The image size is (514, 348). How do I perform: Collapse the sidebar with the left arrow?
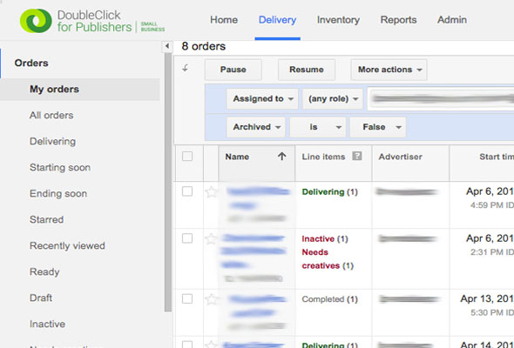click(167, 46)
